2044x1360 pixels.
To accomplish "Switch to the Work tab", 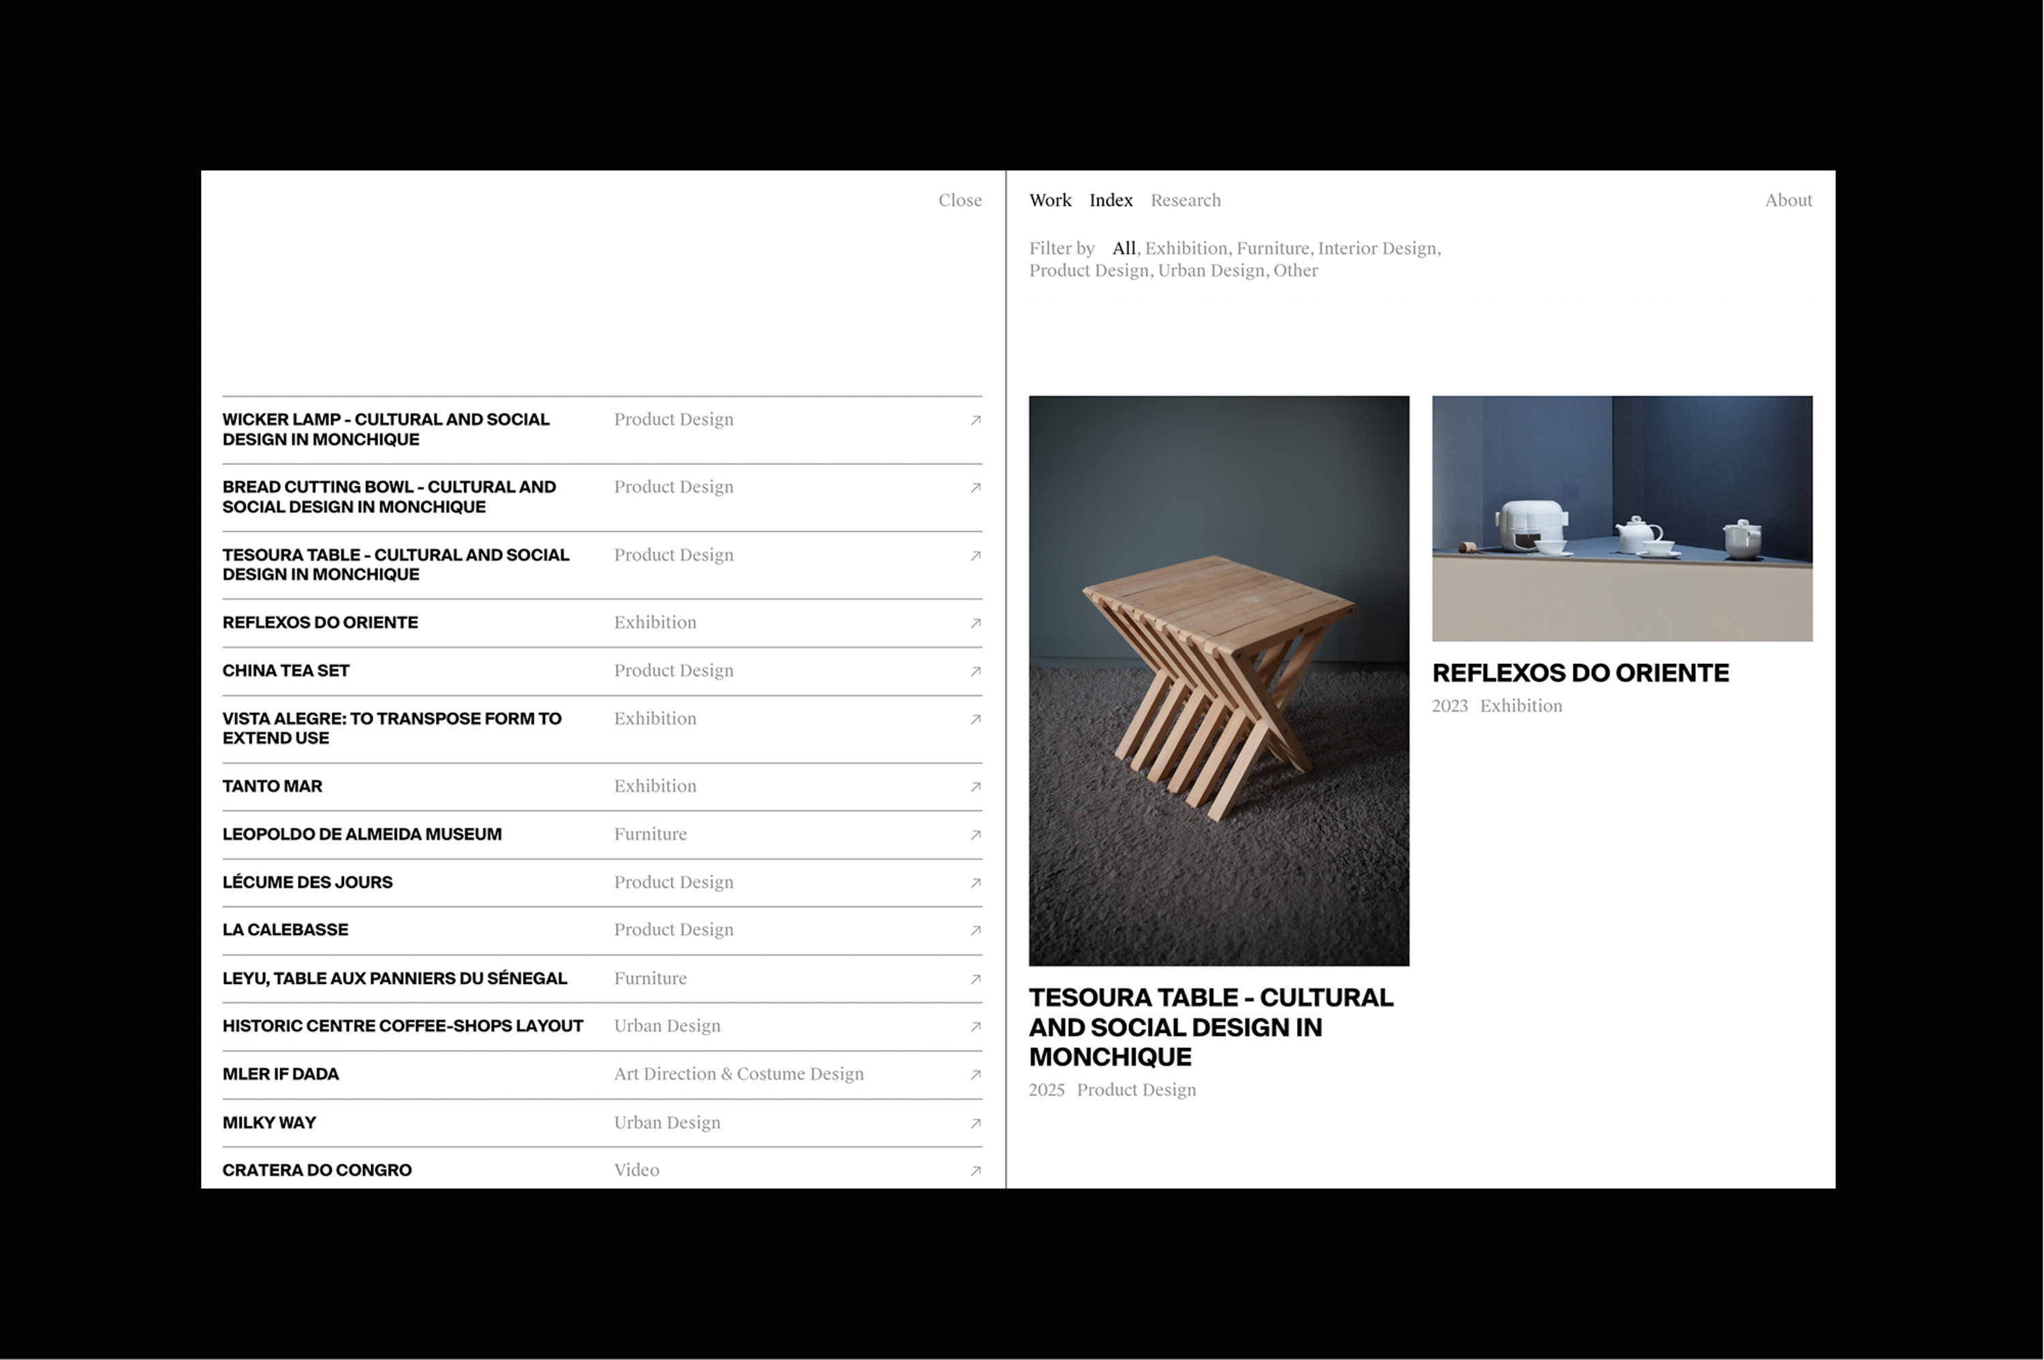I will (1050, 200).
